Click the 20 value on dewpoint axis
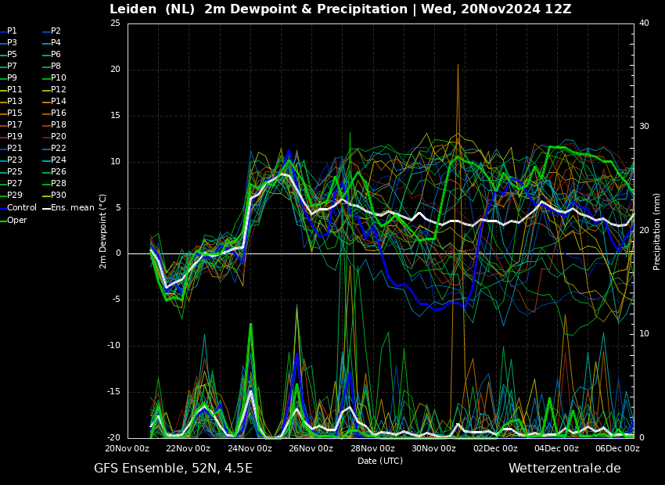This screenshot has height=485, width=665. 115,70
